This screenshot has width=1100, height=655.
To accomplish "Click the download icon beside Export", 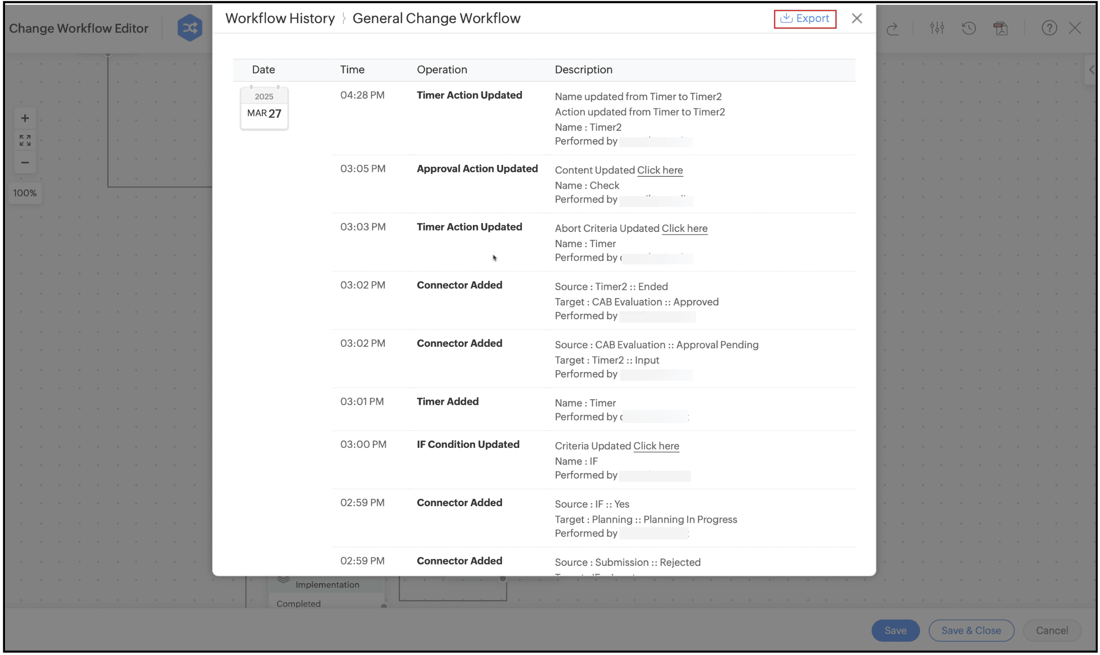I will pos(786,18).
